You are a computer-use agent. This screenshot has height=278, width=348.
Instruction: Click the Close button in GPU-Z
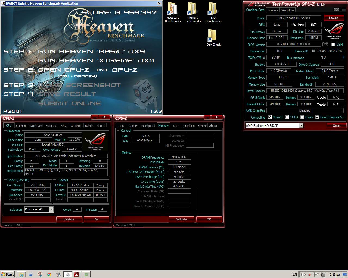(336, 125)
